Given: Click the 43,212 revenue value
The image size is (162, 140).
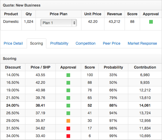Looking at the screenshot, I should [114, 22].
